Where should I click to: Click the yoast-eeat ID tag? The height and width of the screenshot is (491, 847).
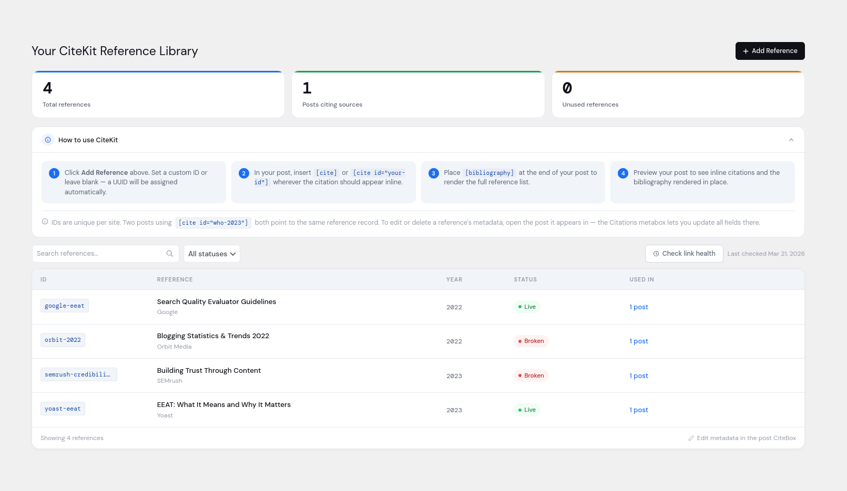(x=63, y=409)
